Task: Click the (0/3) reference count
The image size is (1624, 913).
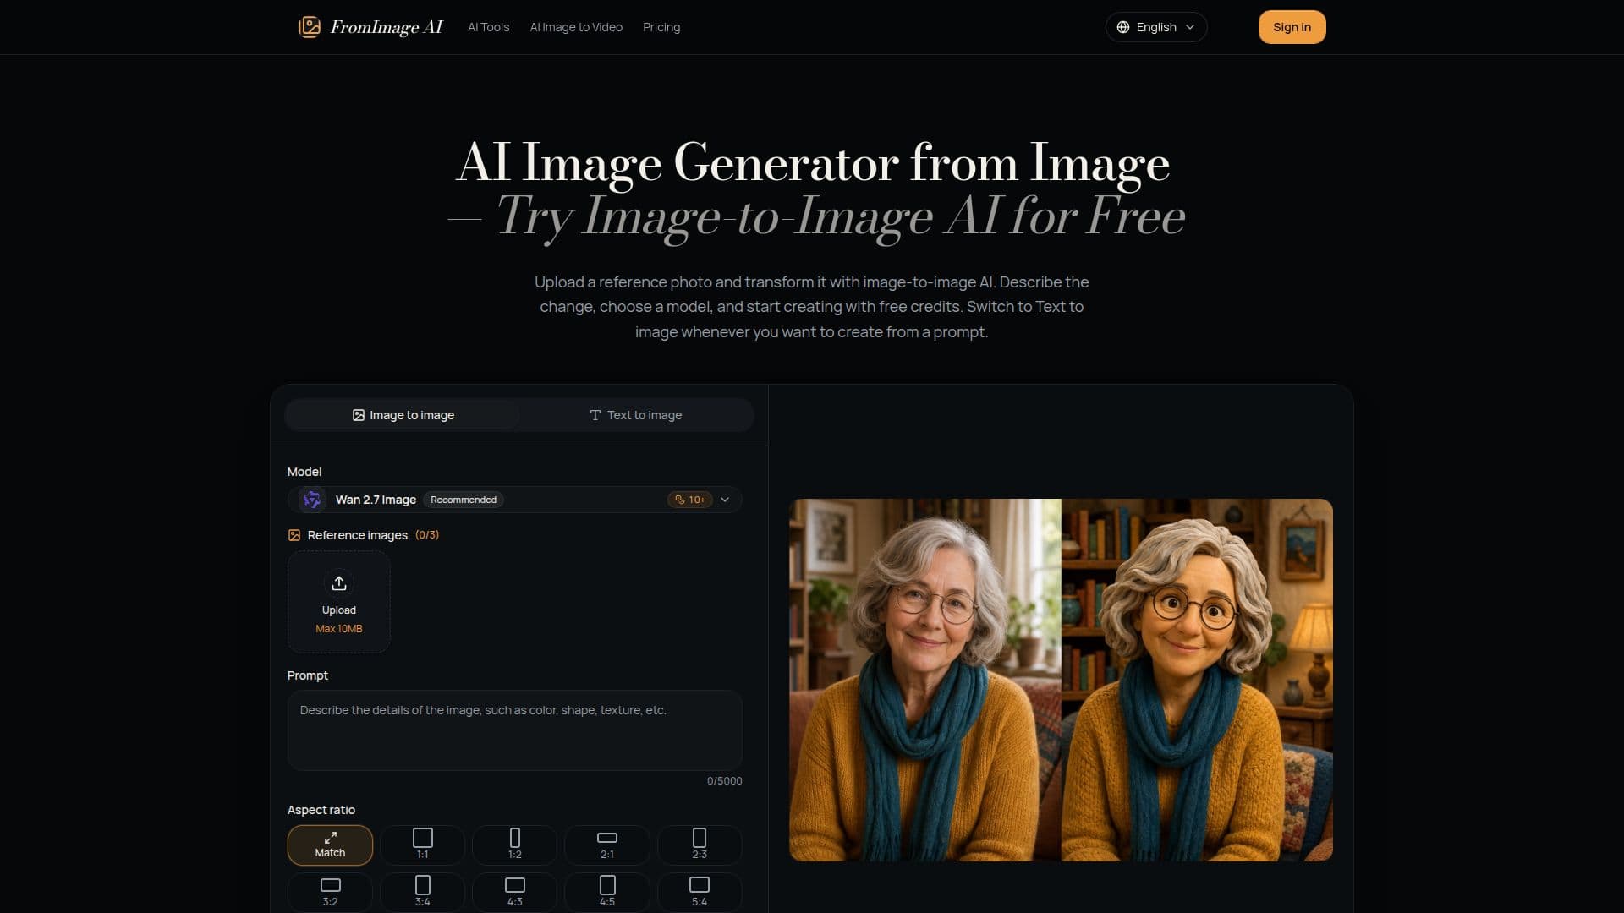Action: pyautogui.click(x=427, y=535)
